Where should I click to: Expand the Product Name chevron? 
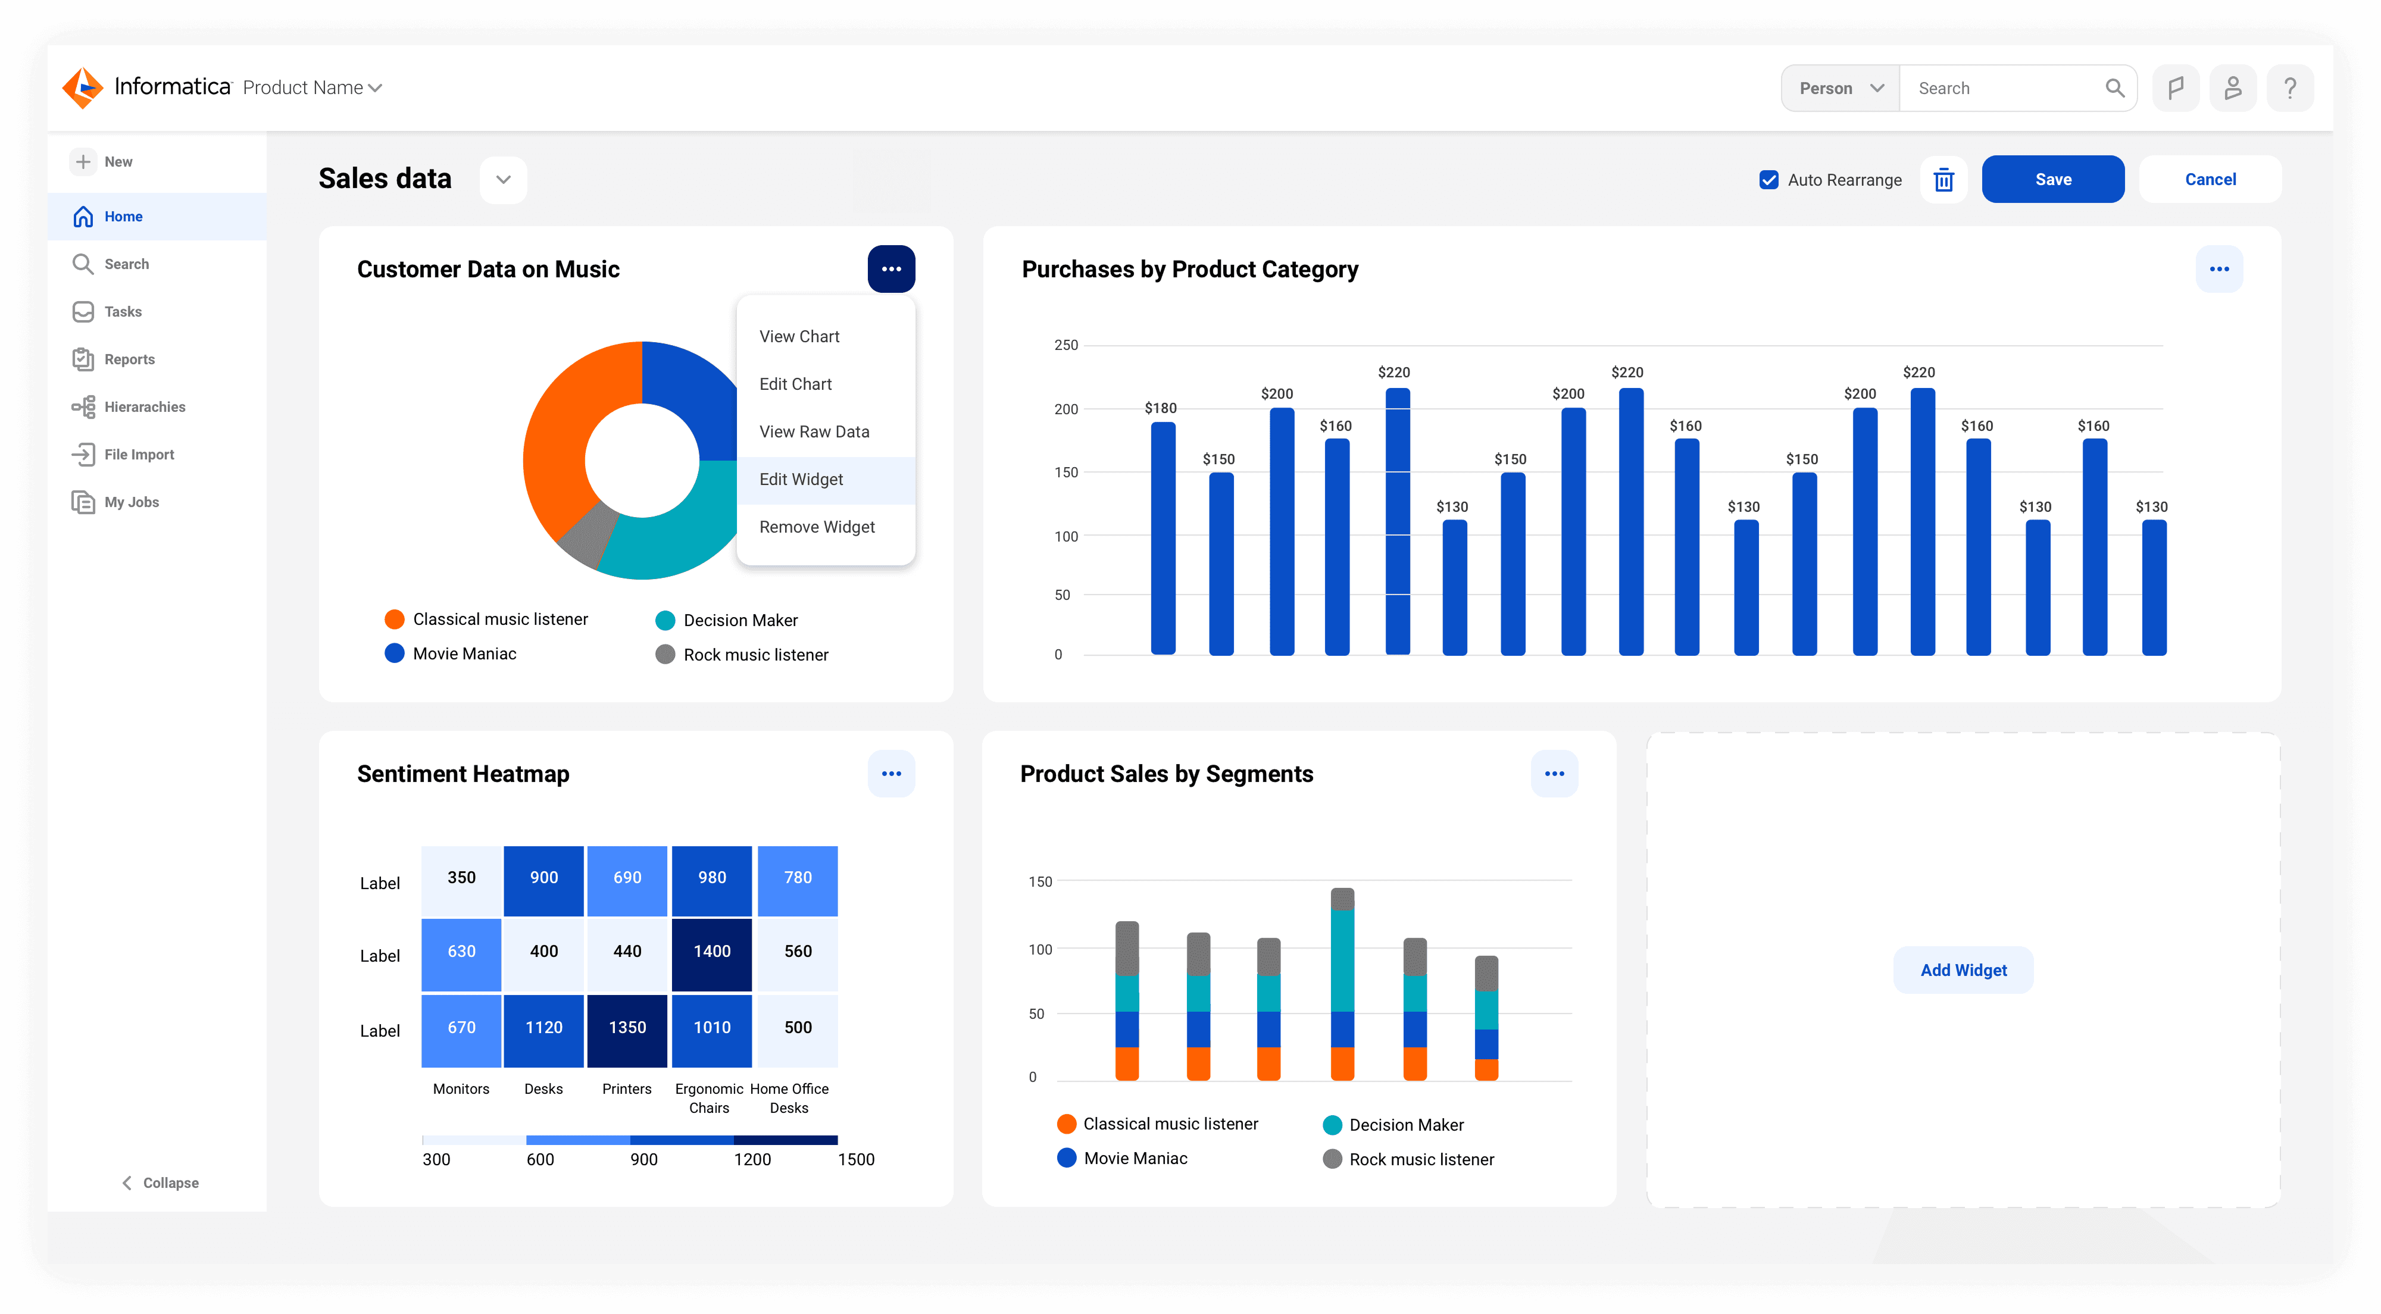click(375, 88)
